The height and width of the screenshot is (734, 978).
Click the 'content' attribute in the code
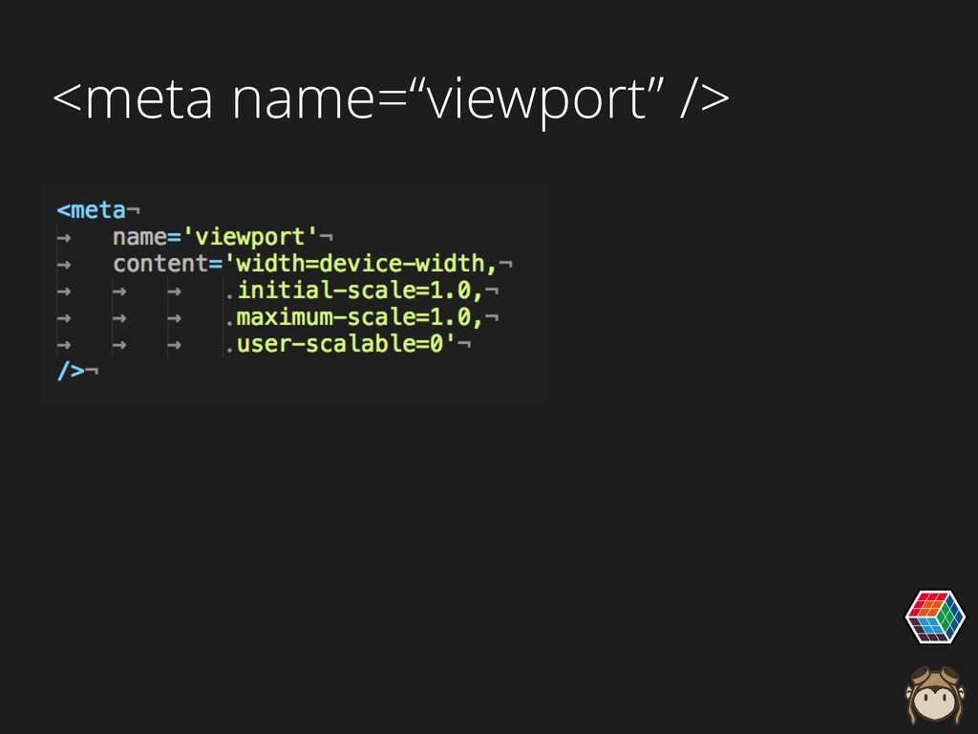[x=160, y=263]
